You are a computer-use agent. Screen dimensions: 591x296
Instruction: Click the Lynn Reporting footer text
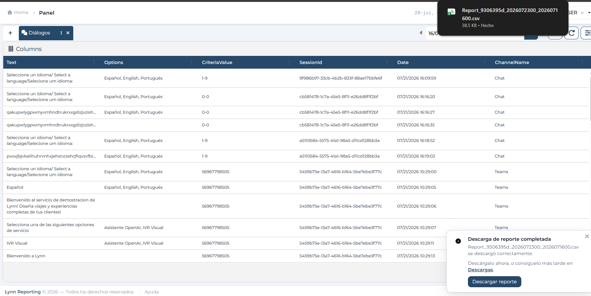(x=23, y=292)
